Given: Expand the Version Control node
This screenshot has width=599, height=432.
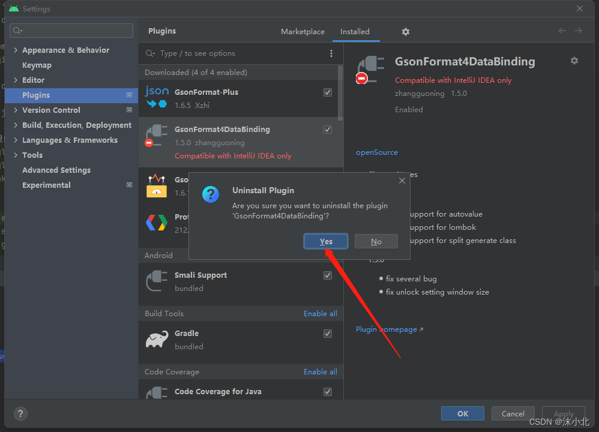Looking at the screenshot, I should click(x=16, y=110).
